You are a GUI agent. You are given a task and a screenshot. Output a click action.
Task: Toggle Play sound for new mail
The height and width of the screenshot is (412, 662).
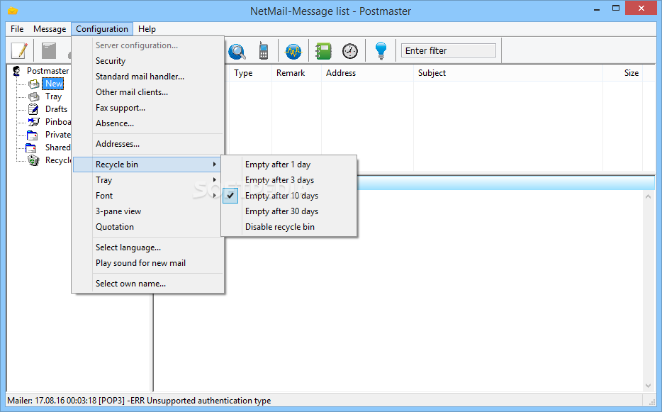pyautogui.click(x=147, y=263)
